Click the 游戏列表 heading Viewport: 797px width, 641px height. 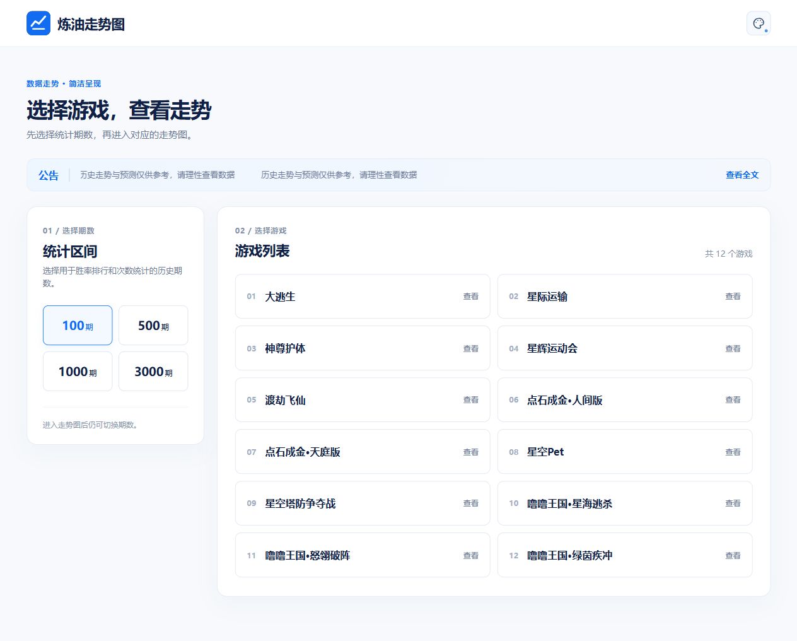click(x=262, y=251)
